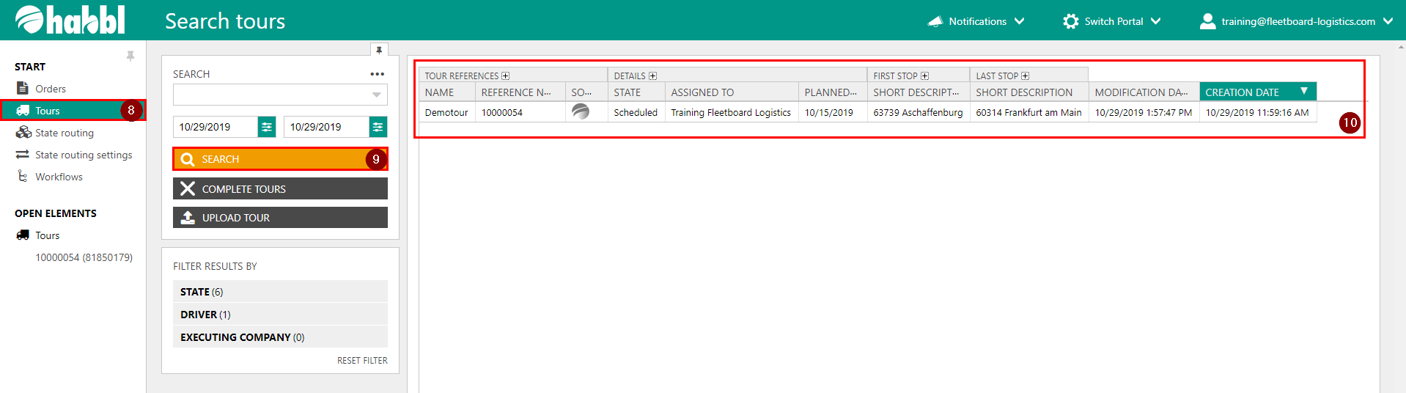1406x393 pixels.
Task: Open the three-dots search options menu
Action: pos(377,74)
